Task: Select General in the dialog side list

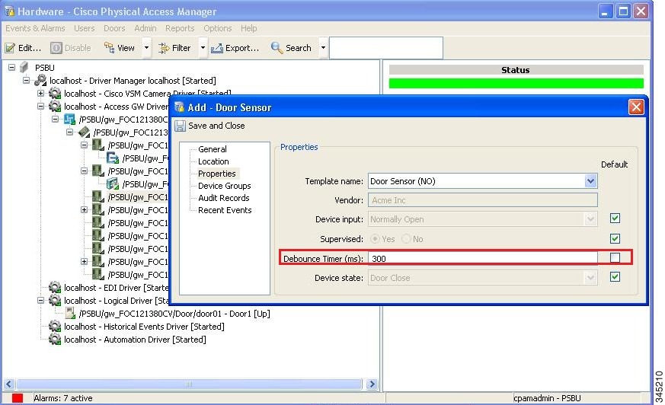Action: point(212,149)
